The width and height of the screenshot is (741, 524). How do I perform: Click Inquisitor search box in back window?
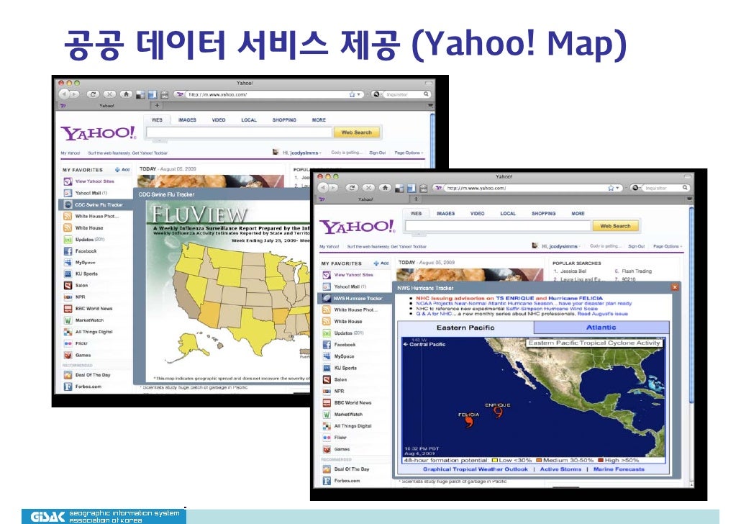[404, 94]
